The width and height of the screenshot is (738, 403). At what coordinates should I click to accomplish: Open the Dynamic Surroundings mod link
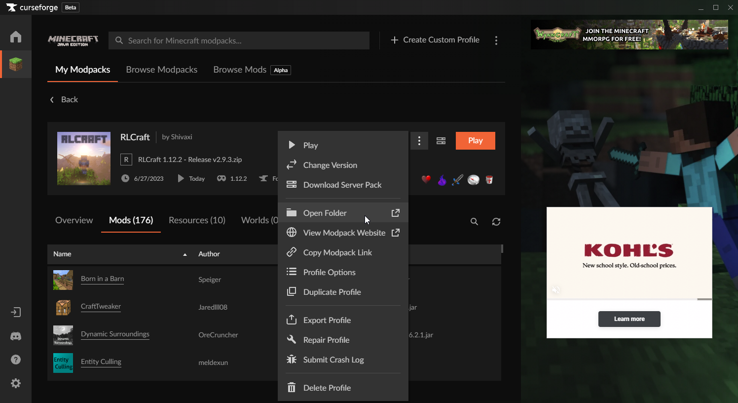[115, 334]
